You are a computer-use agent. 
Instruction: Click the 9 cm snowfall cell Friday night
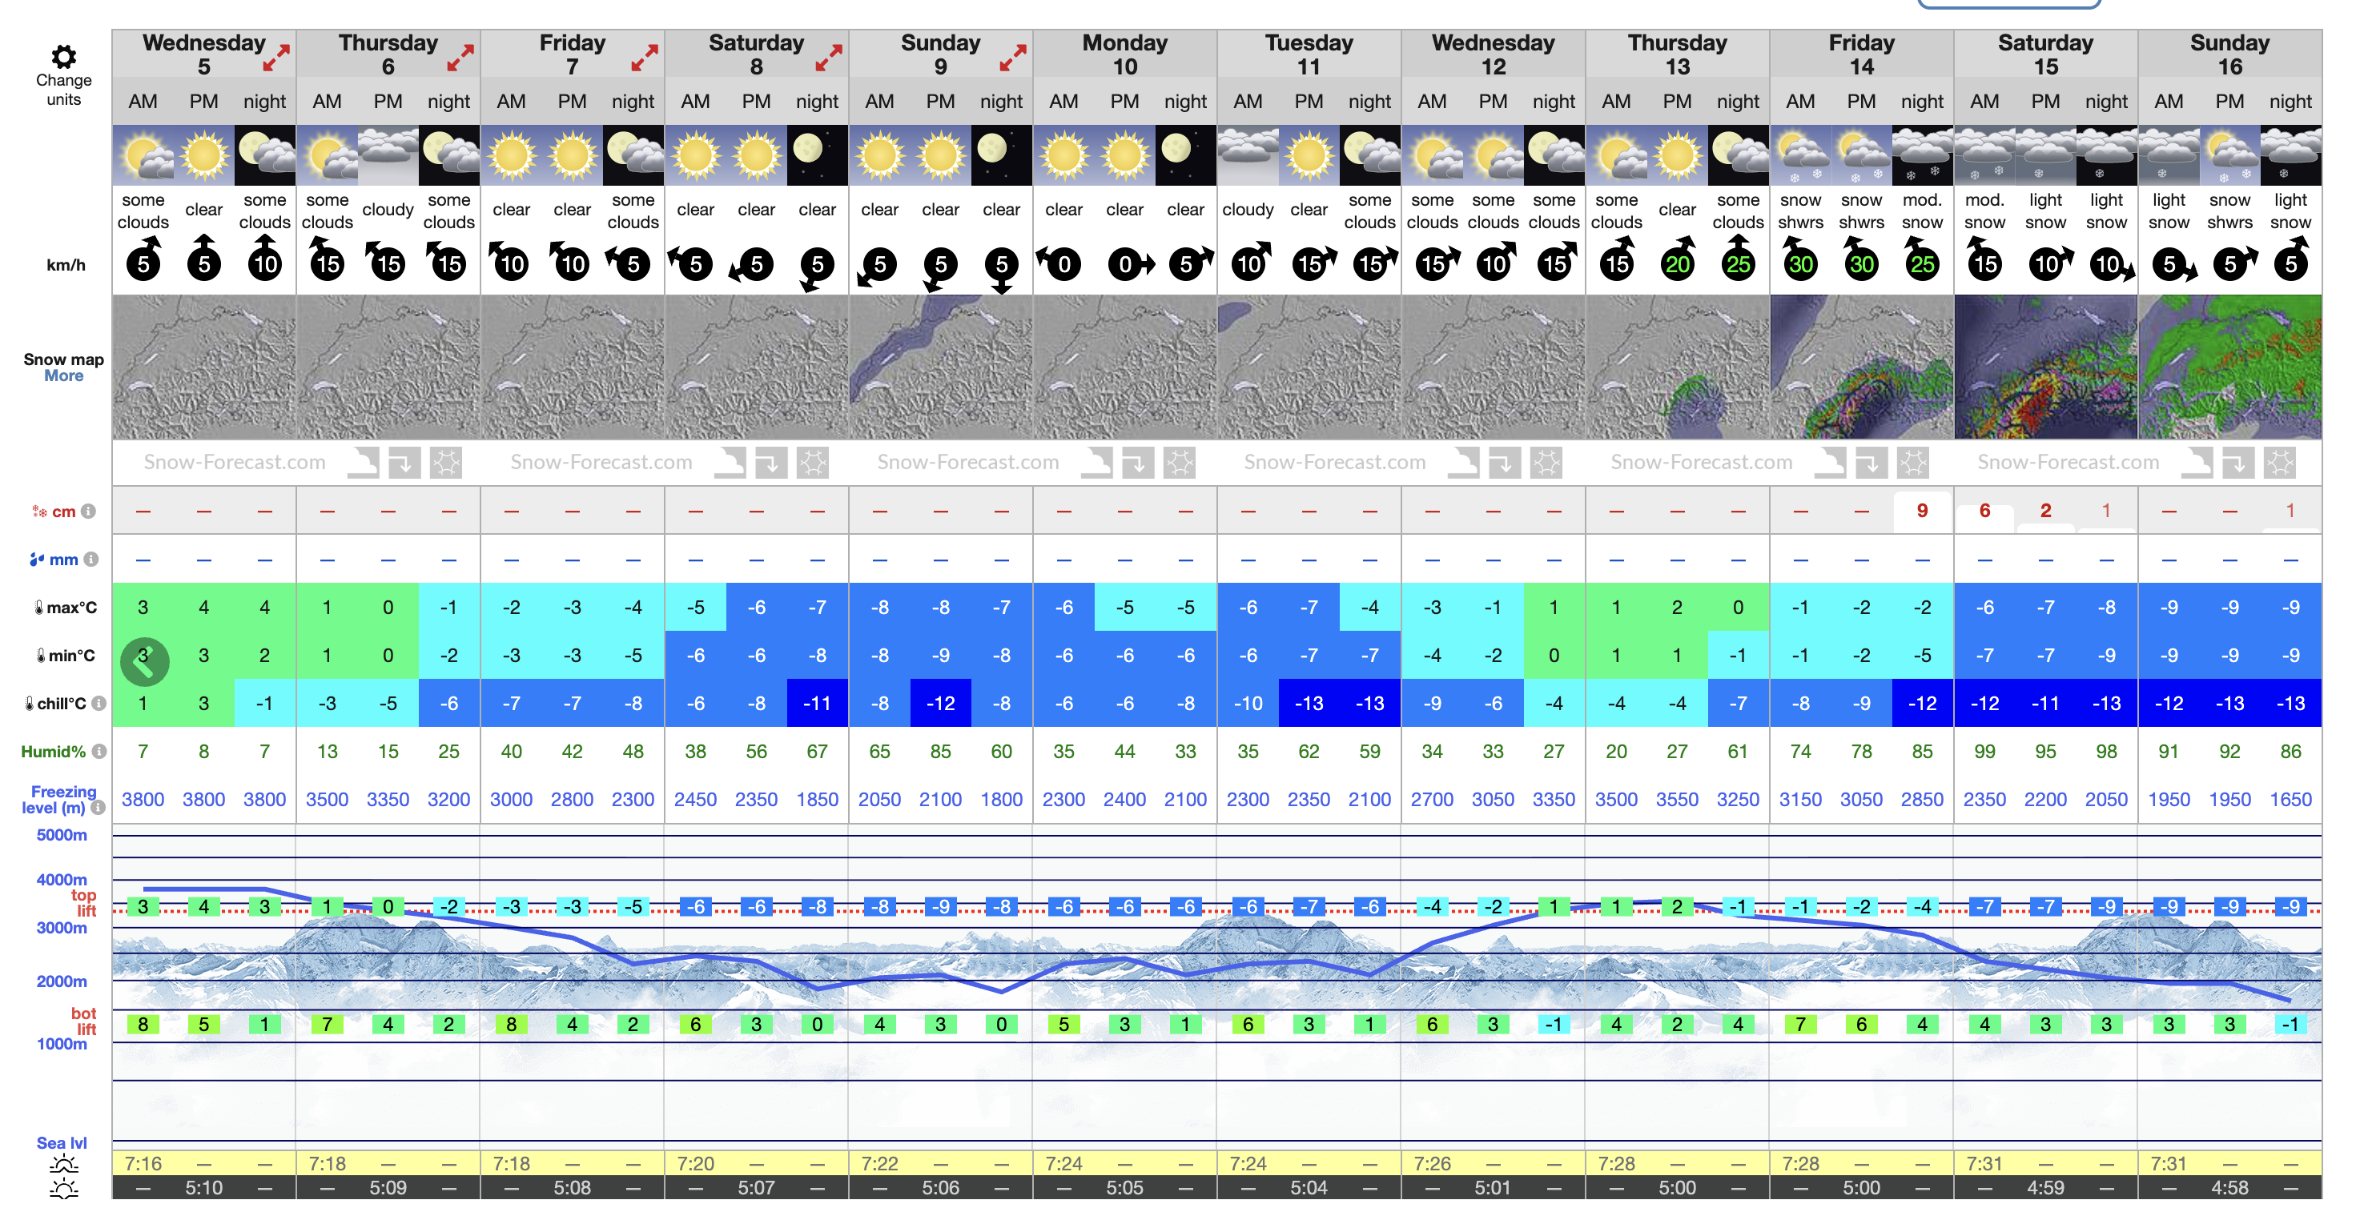pyautogui.click(x=1922, y=511)
